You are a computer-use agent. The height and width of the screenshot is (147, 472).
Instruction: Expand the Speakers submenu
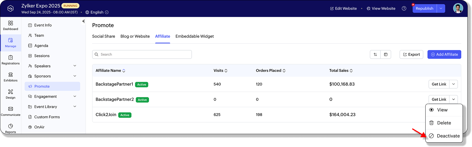[75, 66]
